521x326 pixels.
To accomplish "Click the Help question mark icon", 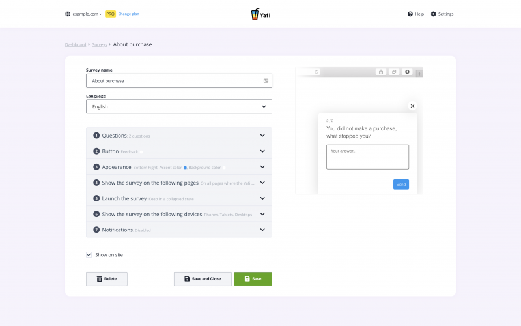I will click(410, 14).
